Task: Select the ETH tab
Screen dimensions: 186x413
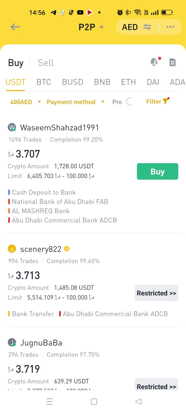Action: point(128,82)
